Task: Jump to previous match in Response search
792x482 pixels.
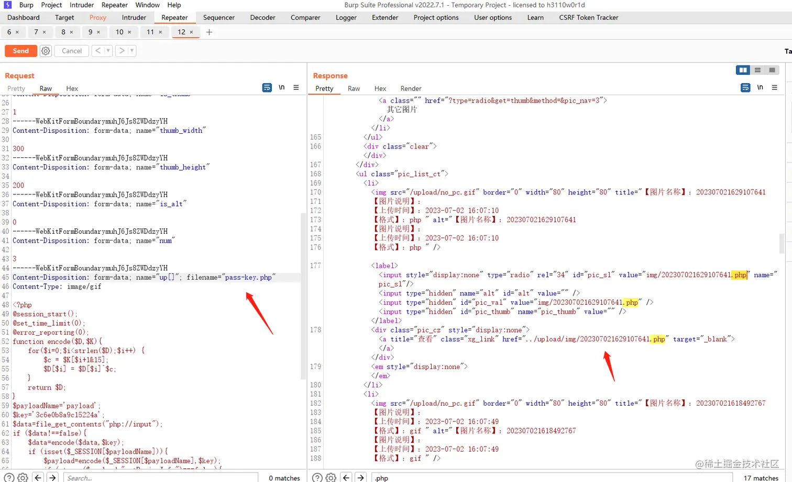Action: pos(346,477)
